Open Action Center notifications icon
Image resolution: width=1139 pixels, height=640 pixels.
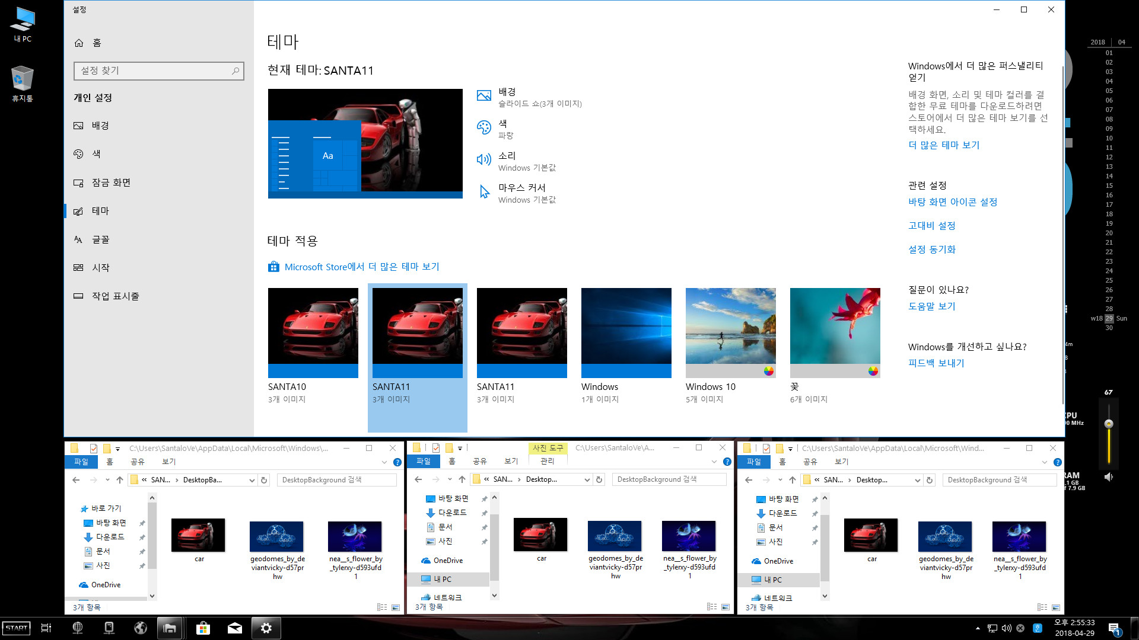1115,629
